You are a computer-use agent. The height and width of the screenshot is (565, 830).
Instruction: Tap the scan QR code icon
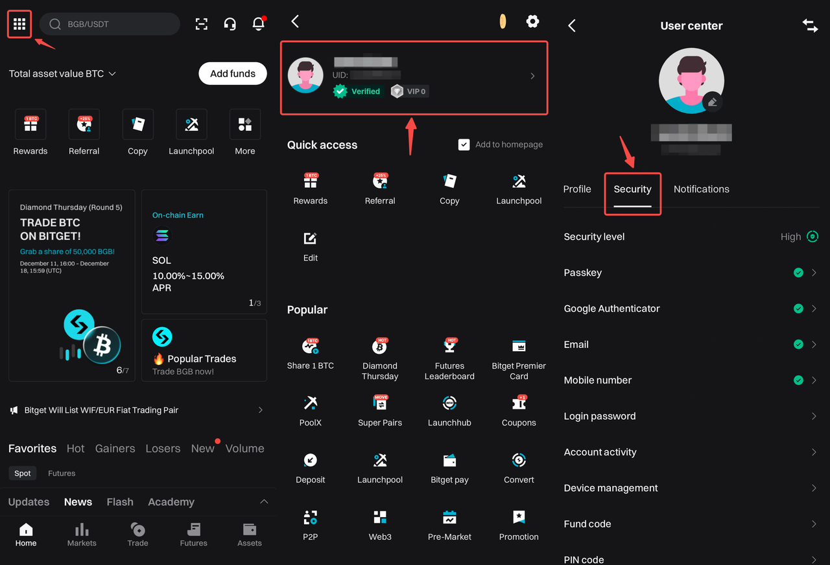(202, 24)
